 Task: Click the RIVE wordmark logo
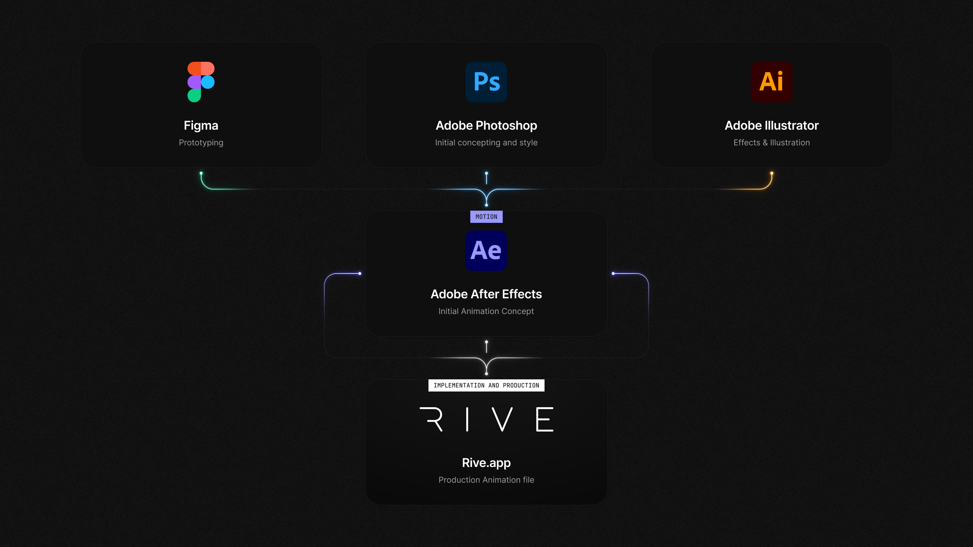[x=486, y=419]
